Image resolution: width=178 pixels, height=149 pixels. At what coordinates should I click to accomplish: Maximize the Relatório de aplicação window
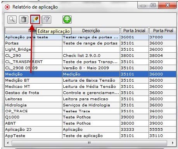pyautogui.click(x=153, y=5)
